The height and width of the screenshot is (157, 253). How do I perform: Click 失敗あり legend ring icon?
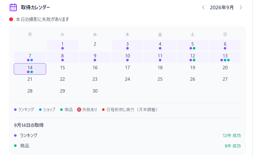coord(79,110)
